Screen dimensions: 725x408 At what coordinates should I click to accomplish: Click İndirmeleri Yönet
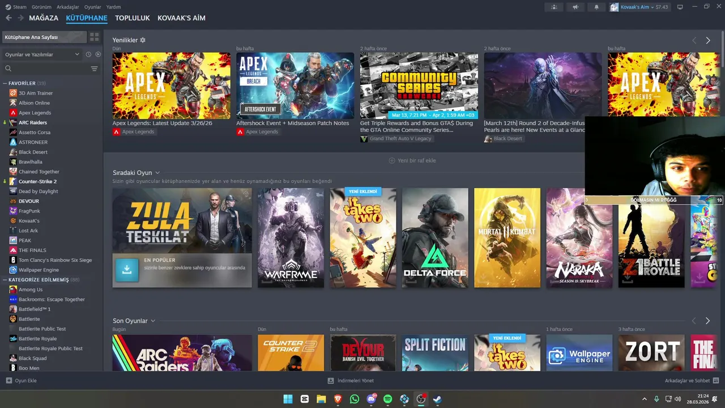[x=351, y=381]
